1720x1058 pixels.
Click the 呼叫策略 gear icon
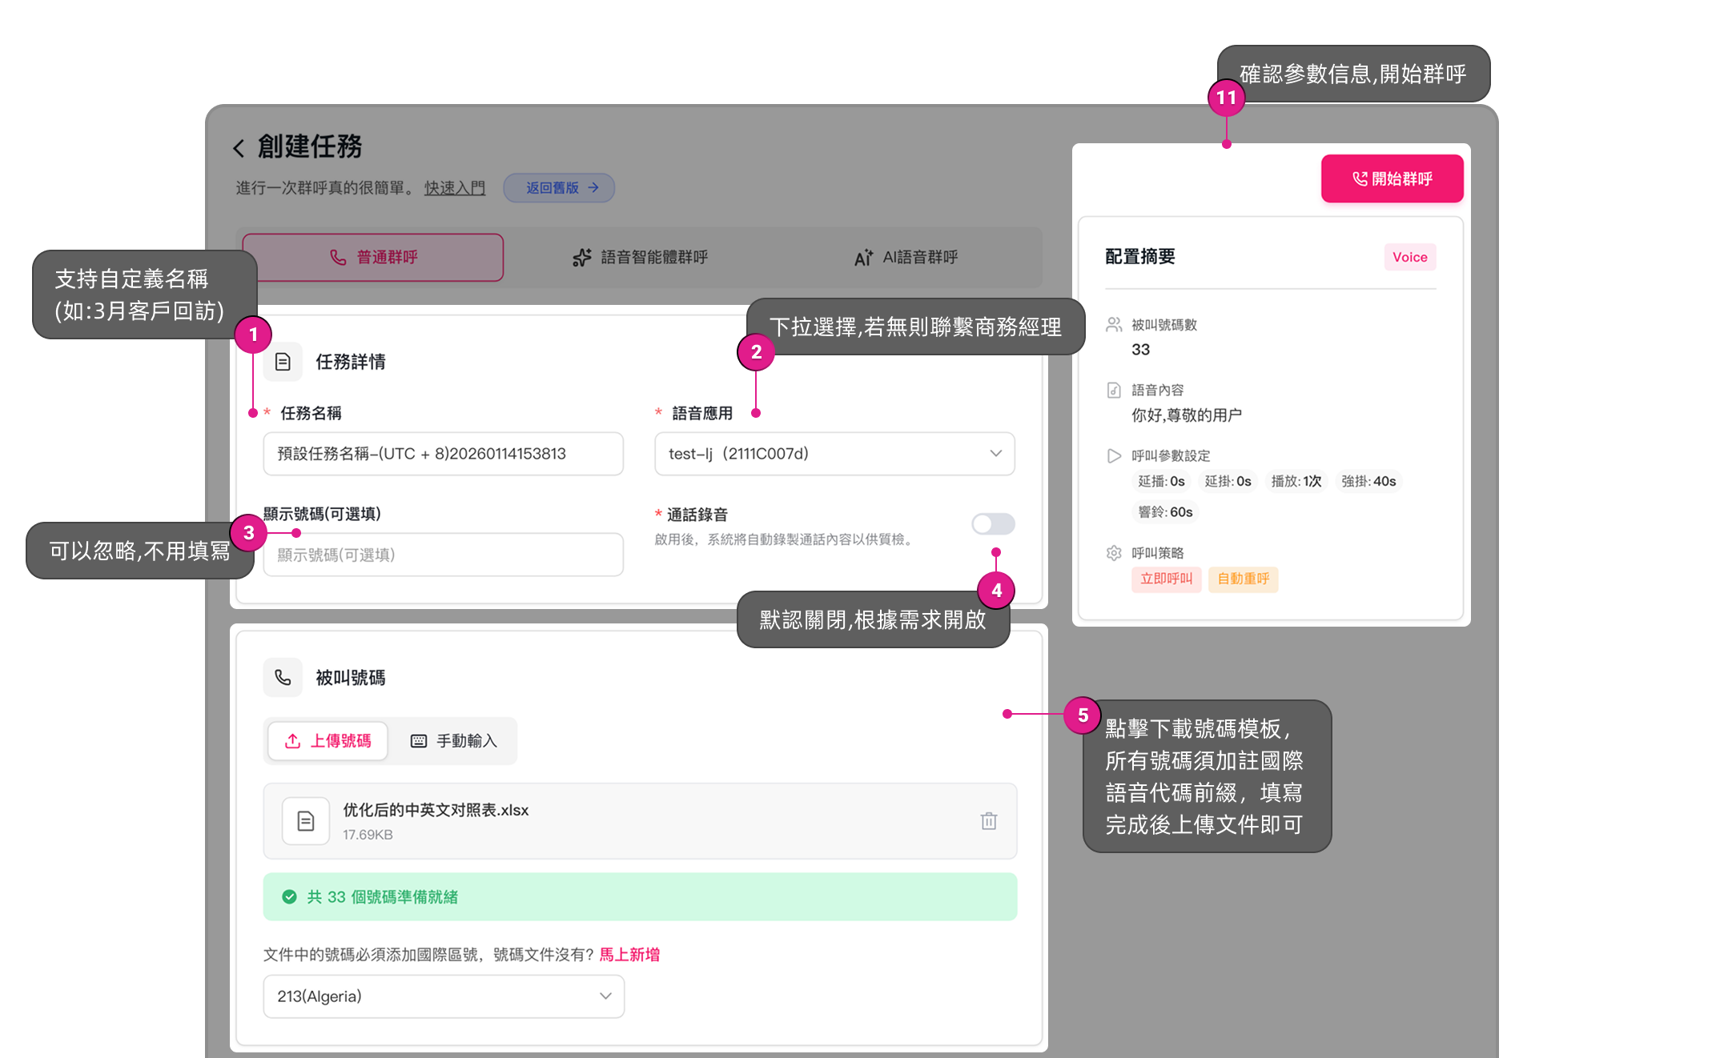pyautogui.click(x=1114, y=553)
